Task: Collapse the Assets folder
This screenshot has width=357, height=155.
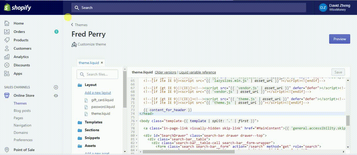Action: click(90, 146)
